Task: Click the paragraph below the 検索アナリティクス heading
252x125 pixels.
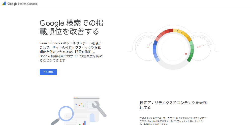Action: click(x=173, y=121)
